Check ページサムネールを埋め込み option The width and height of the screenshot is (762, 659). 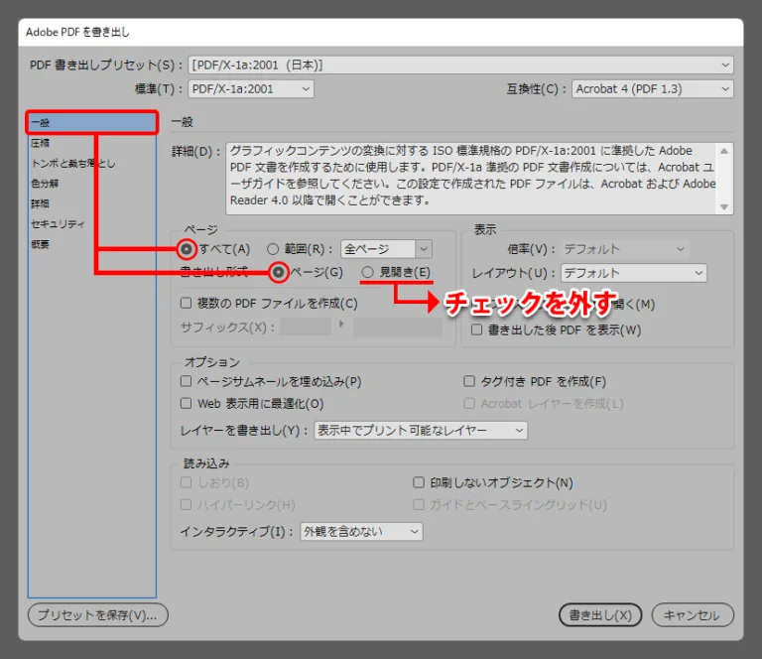coord(186,381)
